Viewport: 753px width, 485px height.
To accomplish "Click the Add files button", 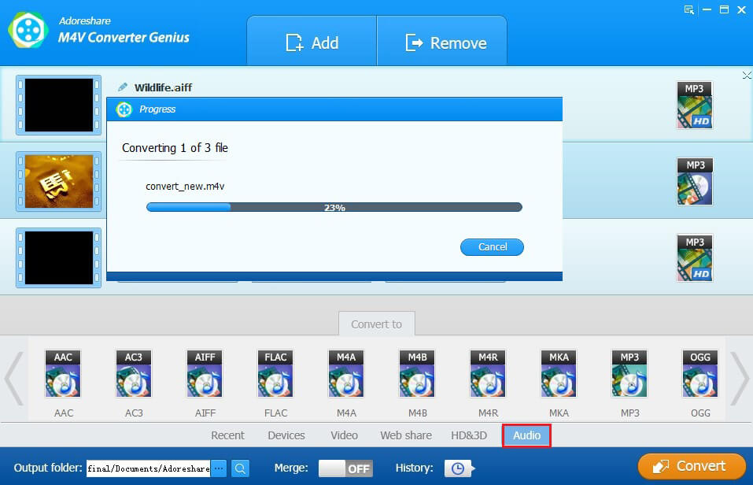I will [x=312, y=42].
